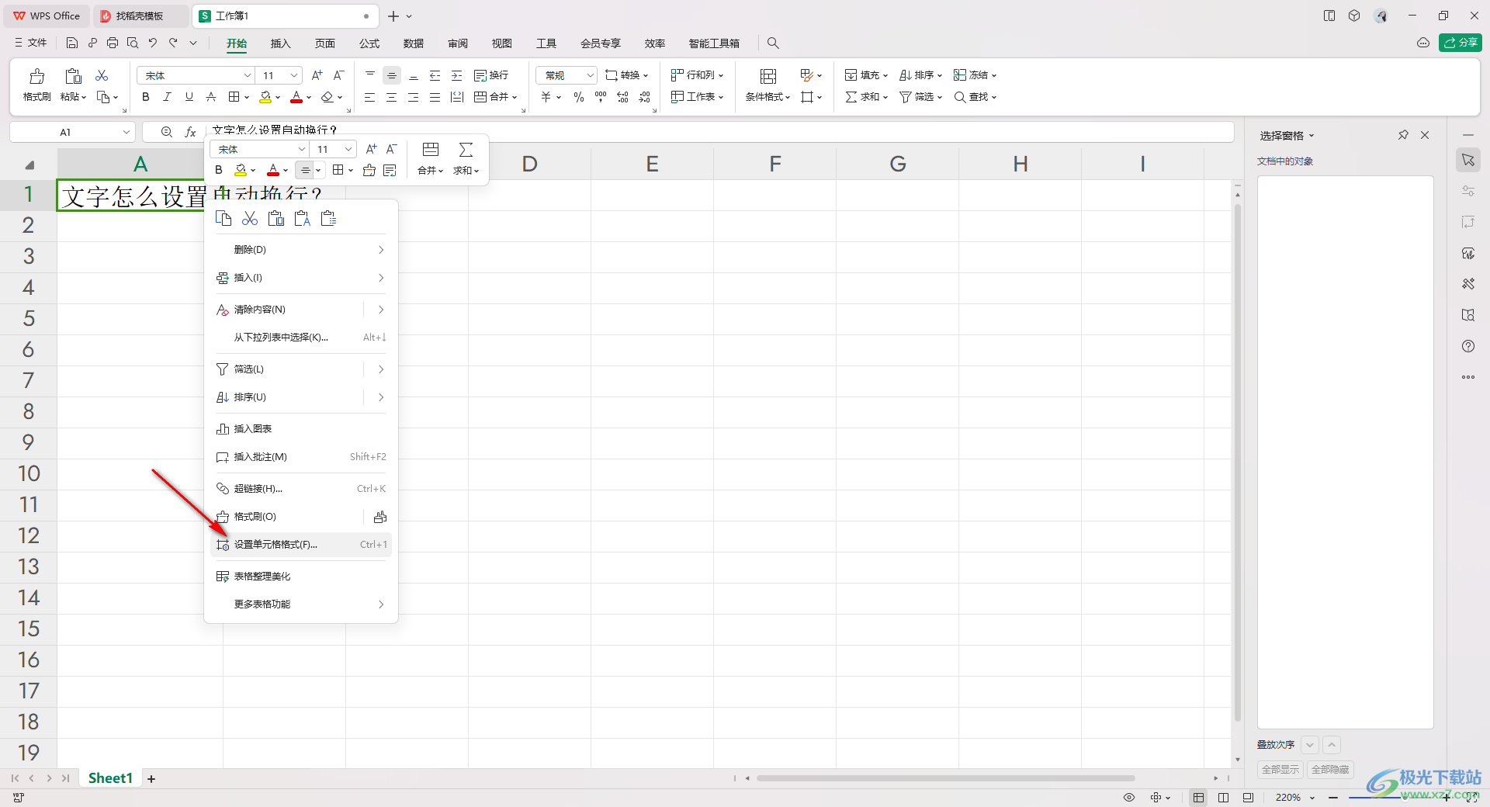Click the 分享 share button
The width and height of the screenshot is (1490, 807).
[x=1461, y=43]
